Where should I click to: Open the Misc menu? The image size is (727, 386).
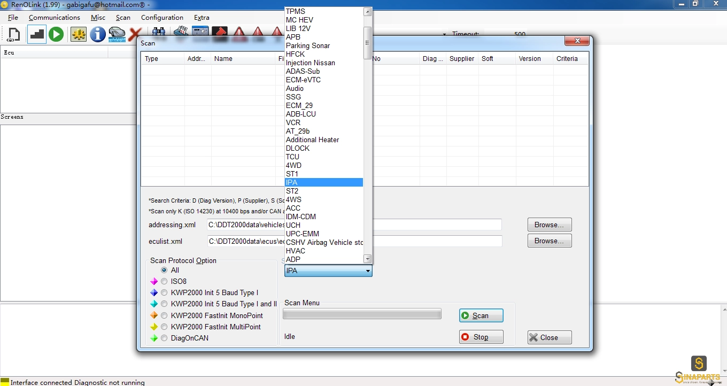tap(98, 18)
